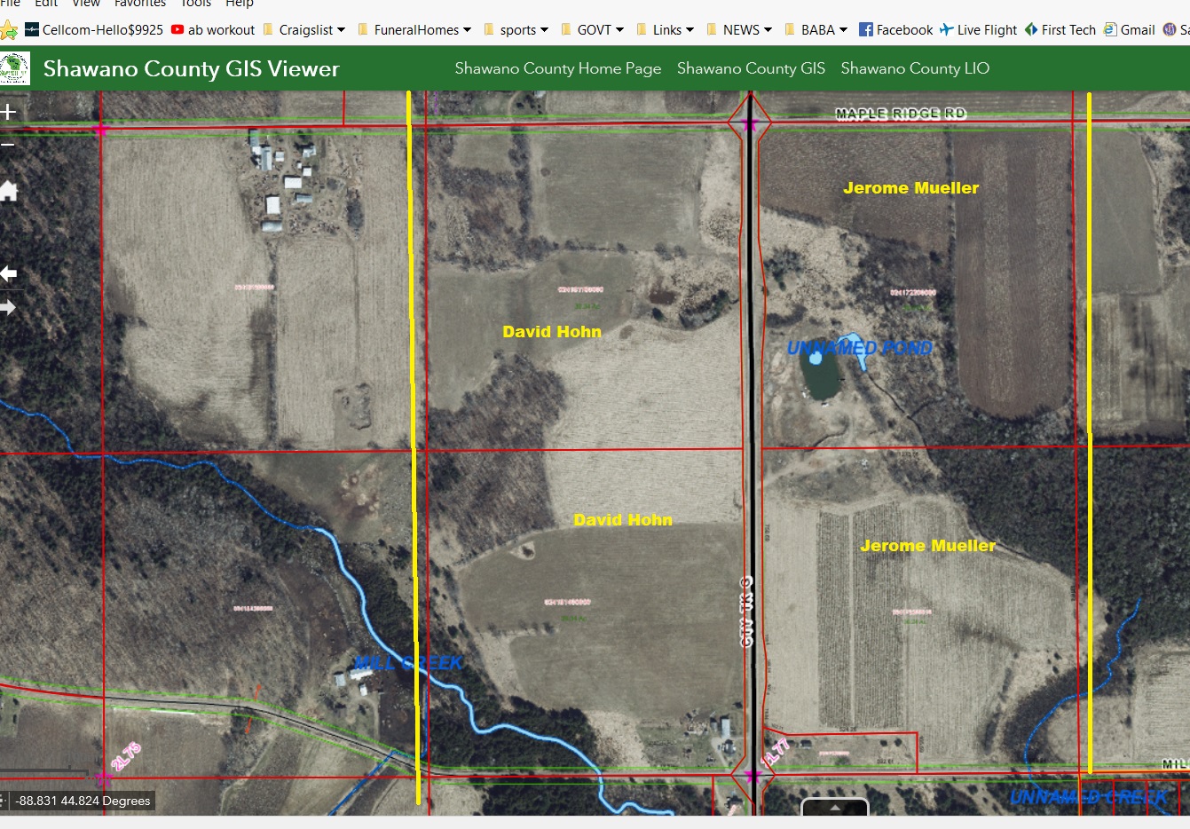Open the Shawano County GIS link
The width and height of the screenshot is (1190, 829).
pos(751,68)
